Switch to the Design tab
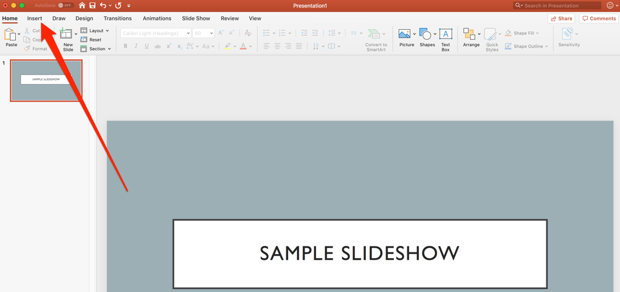 click(84, 18)
